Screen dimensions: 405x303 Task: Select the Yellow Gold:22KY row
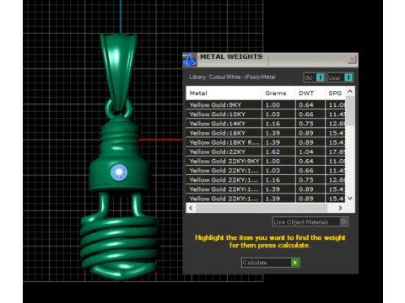pos(266,151)
